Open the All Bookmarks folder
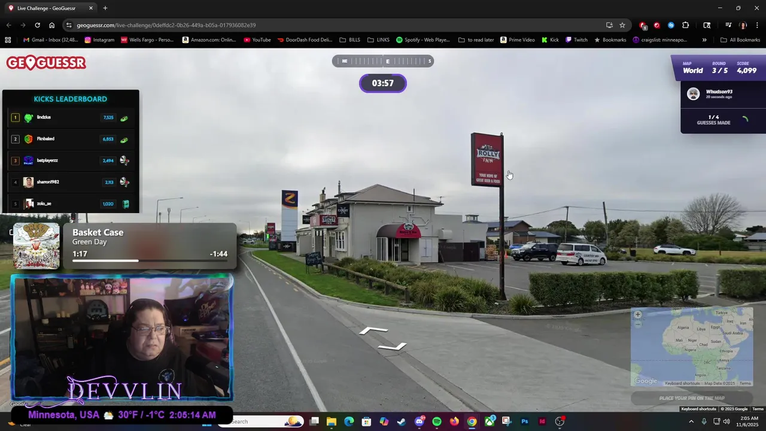The width and height of the screenshot is (766, 431). click(740, 40)
